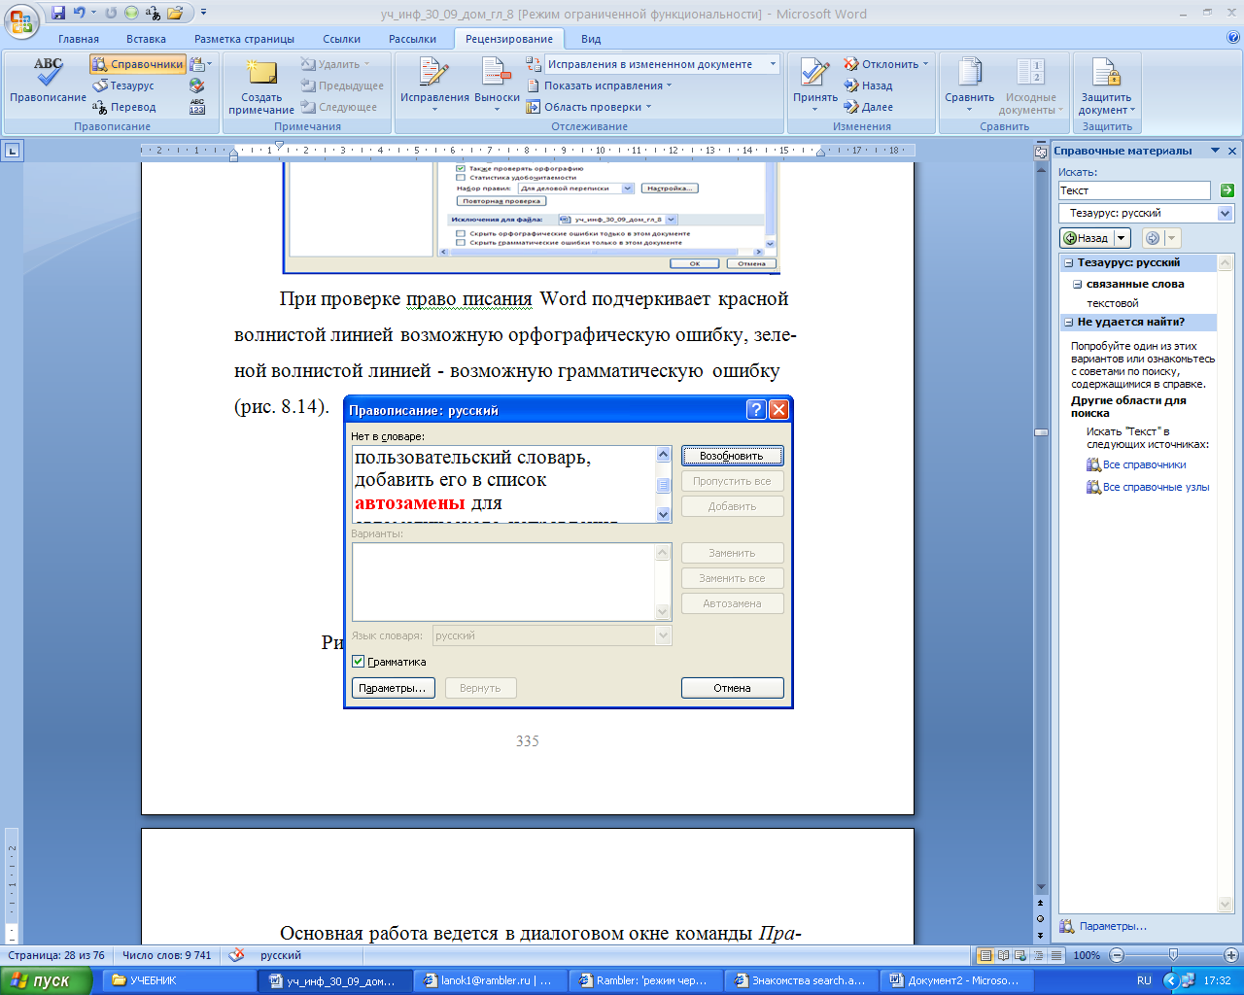
Task: Click the Исправления track changes icon
Action: (x=434, y=85)
